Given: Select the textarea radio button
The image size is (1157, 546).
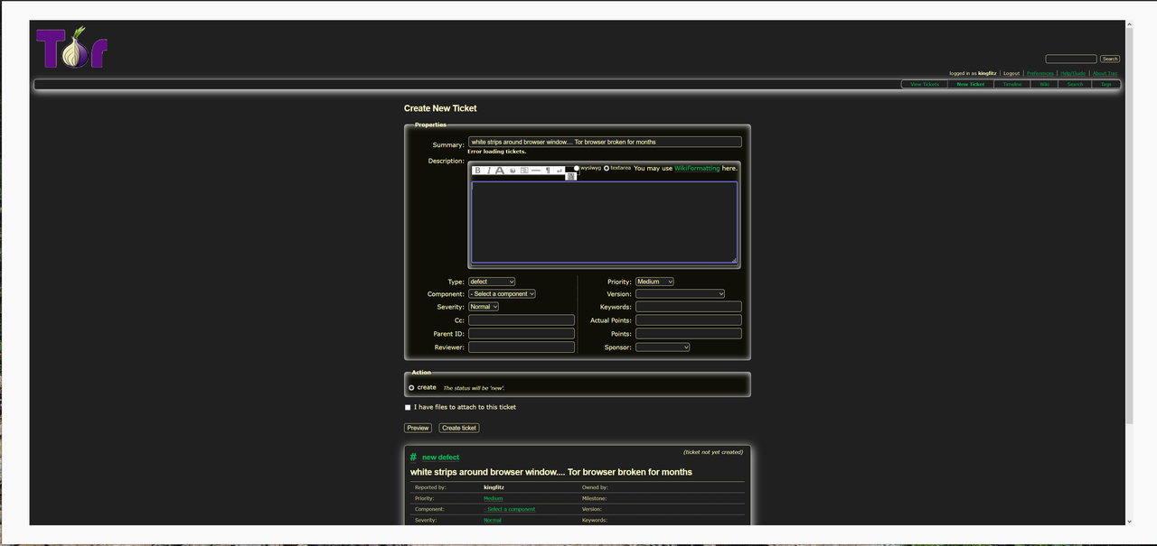Looking at the screenshot, I should 607,168.
